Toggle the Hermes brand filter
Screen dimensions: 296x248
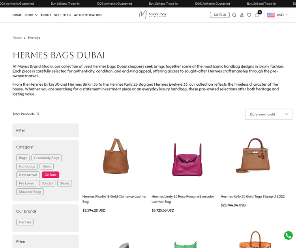[25, 222]
